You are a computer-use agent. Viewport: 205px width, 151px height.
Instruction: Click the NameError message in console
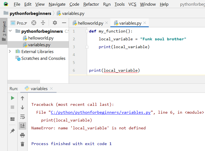88,128
